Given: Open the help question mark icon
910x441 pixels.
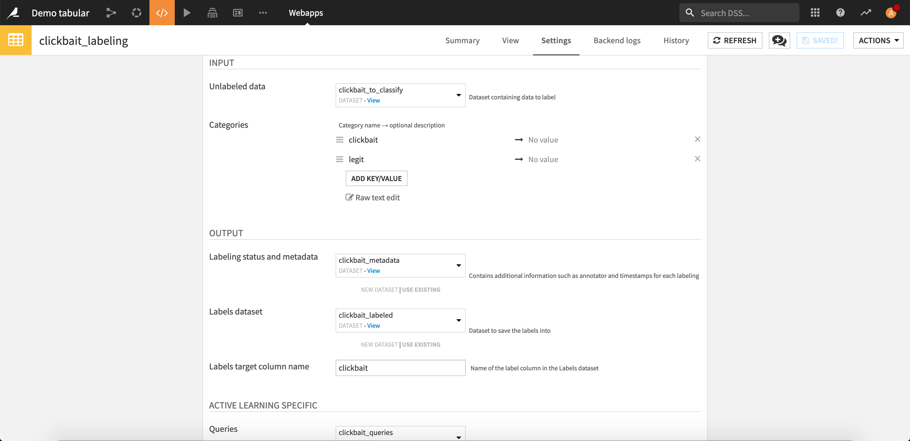Looking at the screenshot, I should coord(840,13).
